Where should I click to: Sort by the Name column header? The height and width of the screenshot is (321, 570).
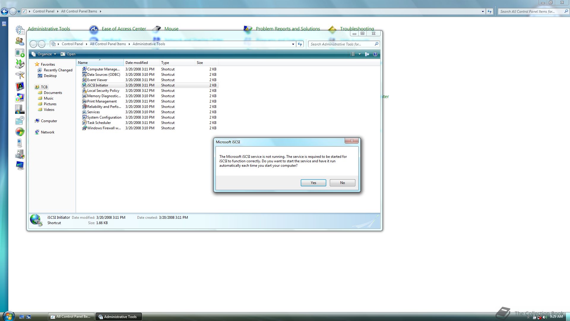pos(100,63)
